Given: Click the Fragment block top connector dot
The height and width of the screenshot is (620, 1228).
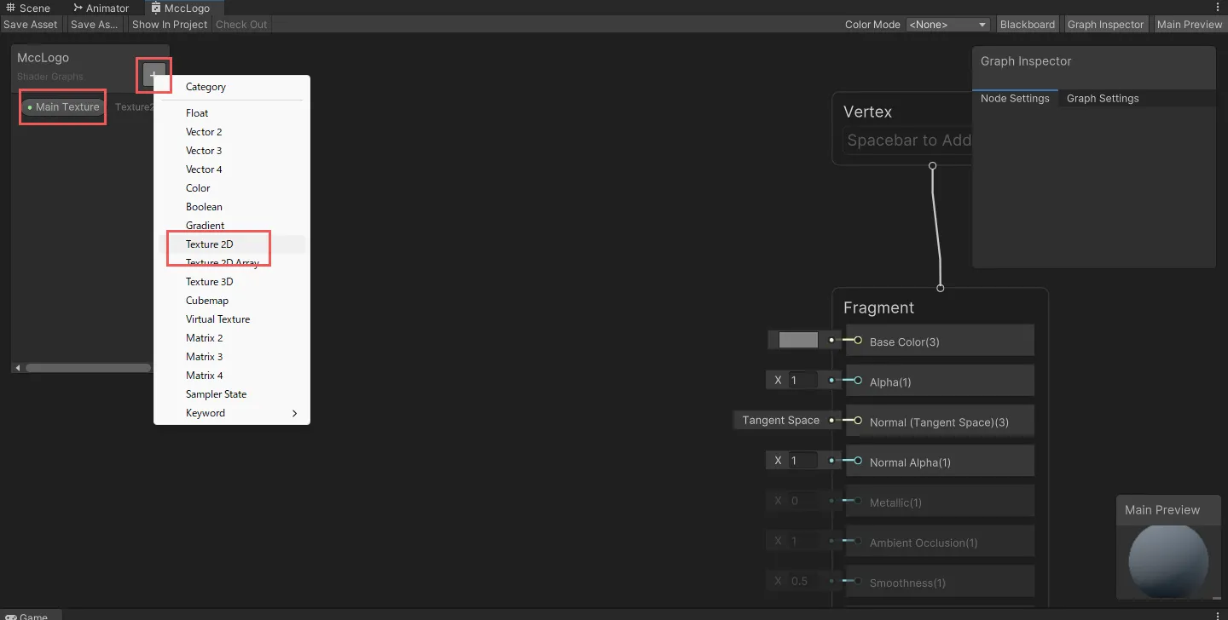Looking at the screenshot, I should [x=941, y=288].
